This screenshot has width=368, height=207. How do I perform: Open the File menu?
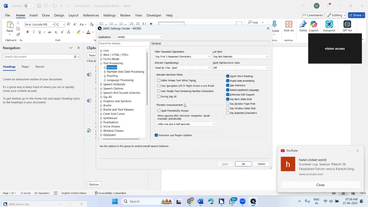point(8,15)
